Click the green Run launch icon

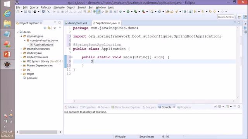pyautogui.click(x=128, y=12)
